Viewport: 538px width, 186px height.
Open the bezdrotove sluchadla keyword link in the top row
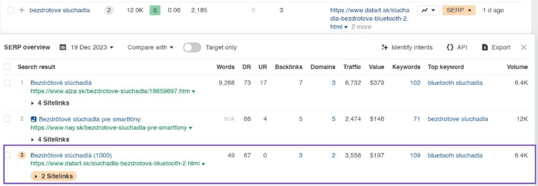point(60,10)
